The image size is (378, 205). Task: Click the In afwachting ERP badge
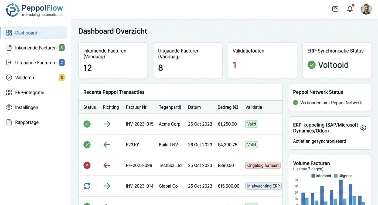tap(263, 186)
